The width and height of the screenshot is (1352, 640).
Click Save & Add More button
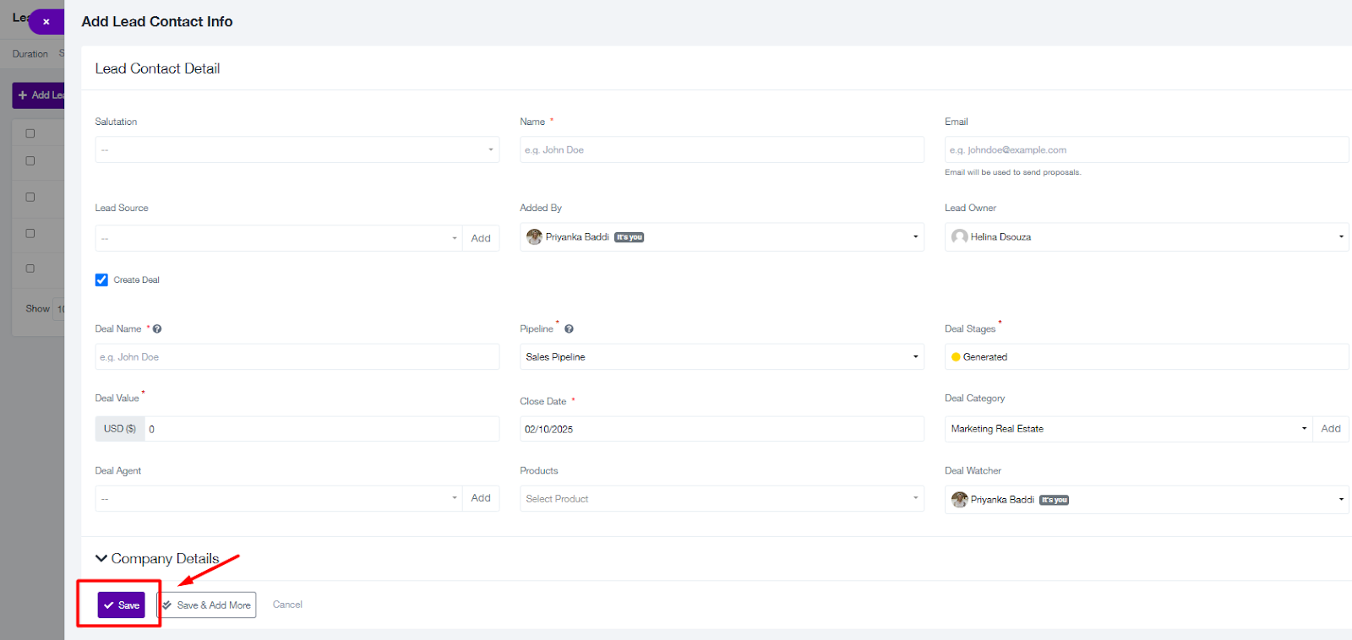[207, 605]
